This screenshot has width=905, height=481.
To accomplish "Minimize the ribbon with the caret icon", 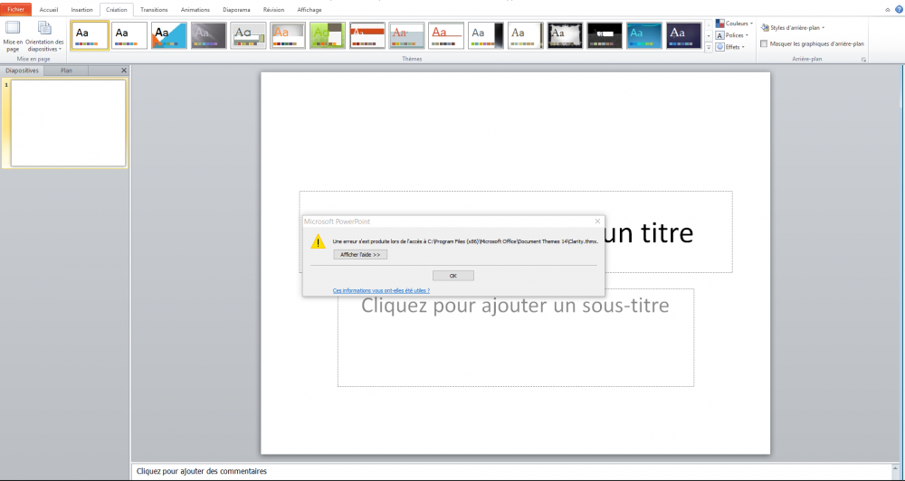I will (x=887, y=9).
